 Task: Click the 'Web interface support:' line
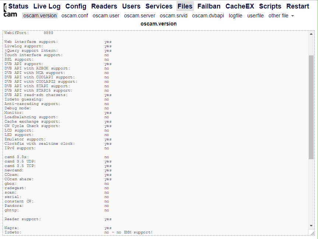[58, 42]
